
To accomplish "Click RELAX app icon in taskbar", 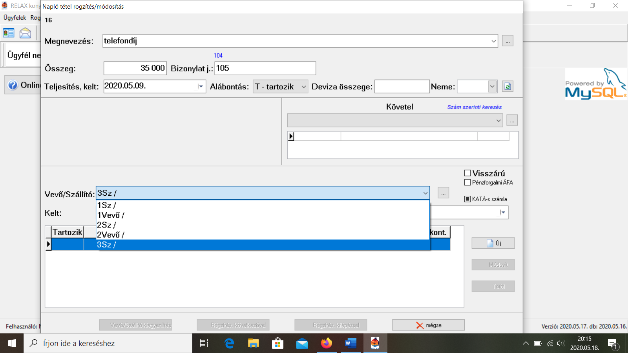I will pyautogui.click(x=375, y=343).
